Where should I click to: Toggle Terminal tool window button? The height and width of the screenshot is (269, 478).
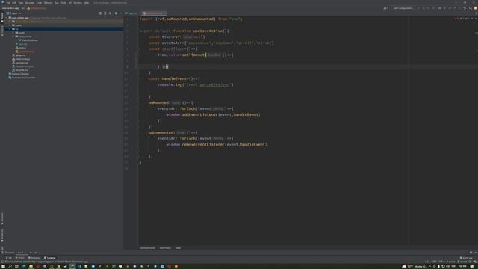(x=50, y=258)
